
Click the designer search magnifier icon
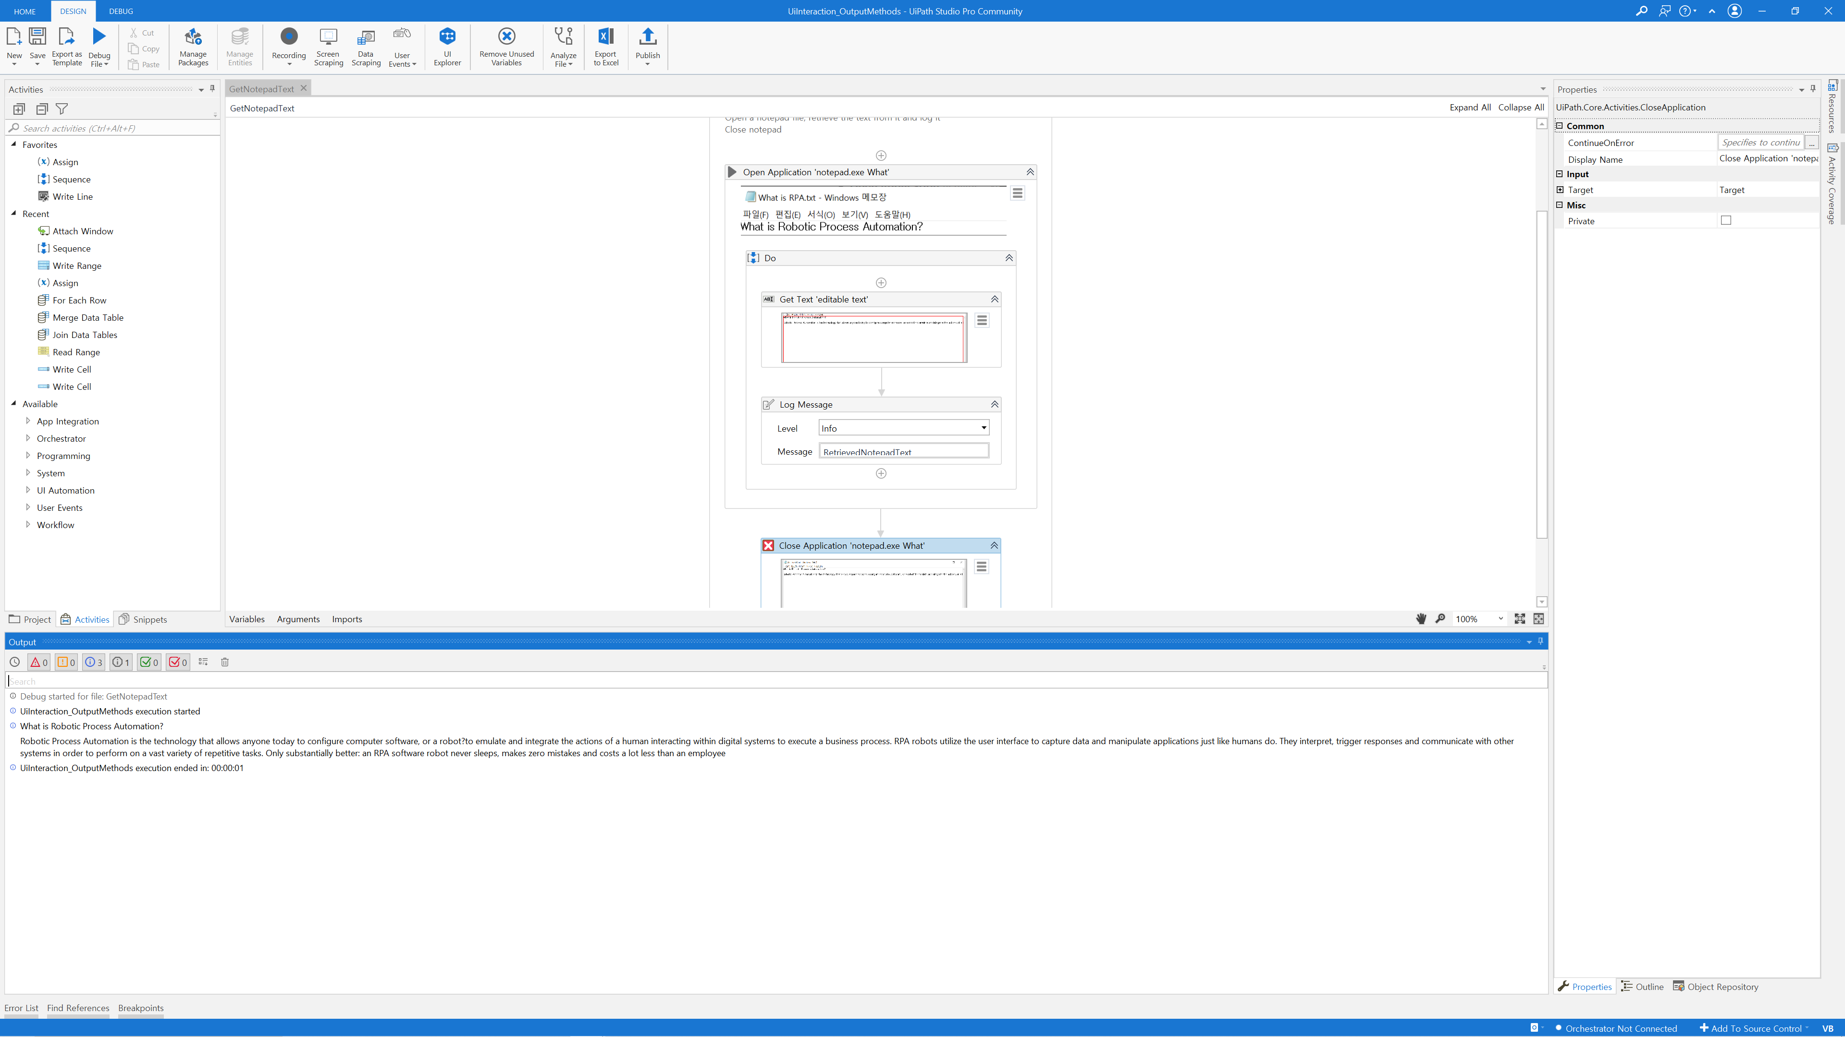click(x=1440, y=619)
